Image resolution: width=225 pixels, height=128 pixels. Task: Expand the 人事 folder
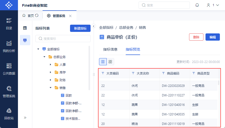pos(51,65)
